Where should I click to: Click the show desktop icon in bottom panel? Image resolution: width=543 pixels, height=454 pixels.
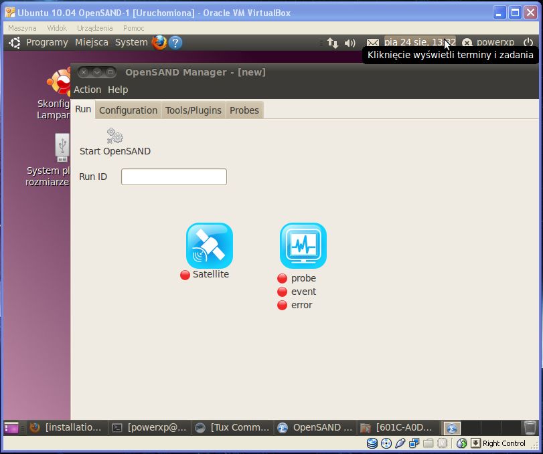pyautogui.click(x=11, y=428)
